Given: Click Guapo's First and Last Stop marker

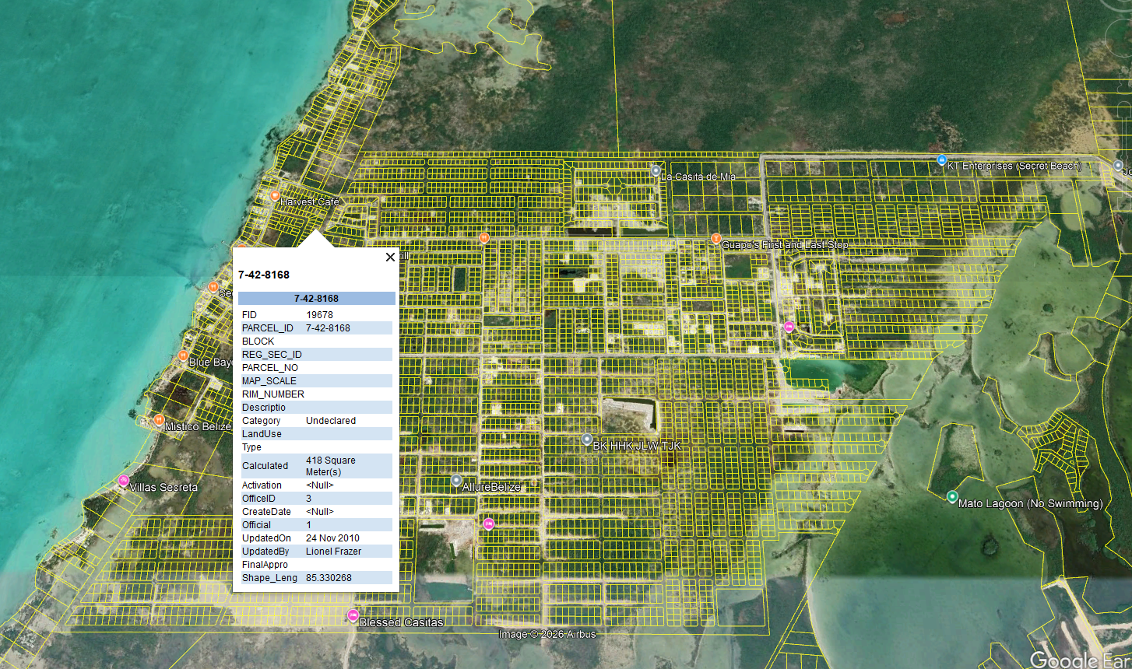Looking at the screenshot, I should click(x=716, y=239).
